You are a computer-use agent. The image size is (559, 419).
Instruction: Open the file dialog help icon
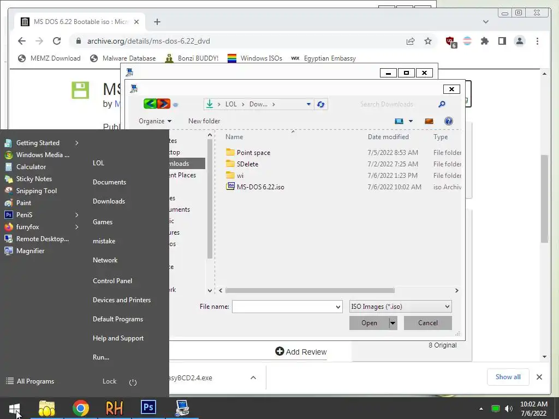[449, 121]
